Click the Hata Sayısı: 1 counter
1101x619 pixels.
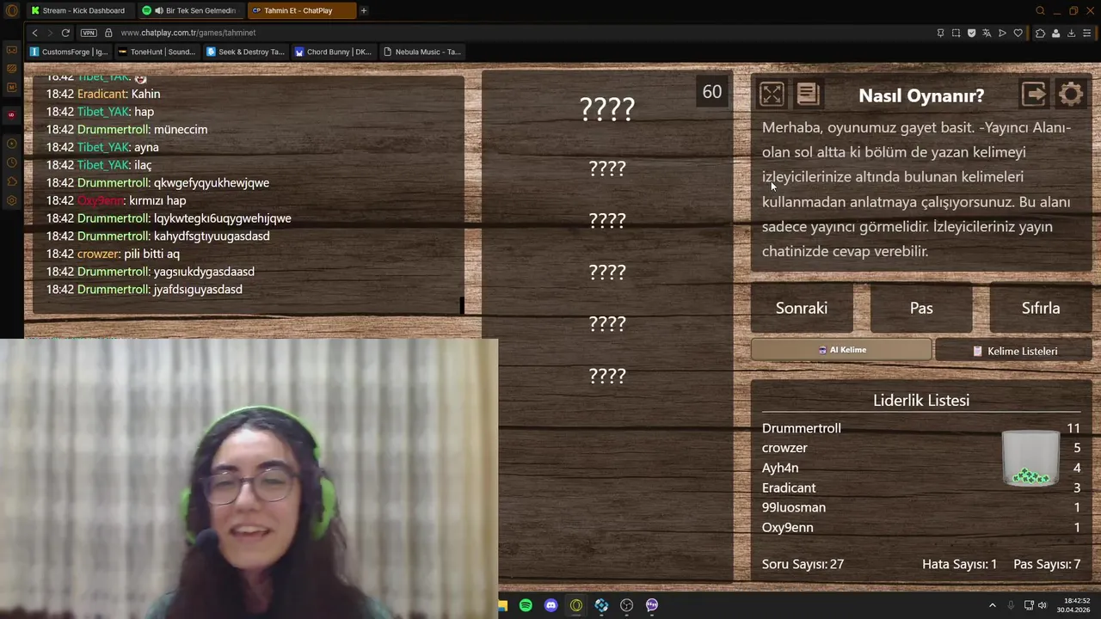(x=959, y=564)
